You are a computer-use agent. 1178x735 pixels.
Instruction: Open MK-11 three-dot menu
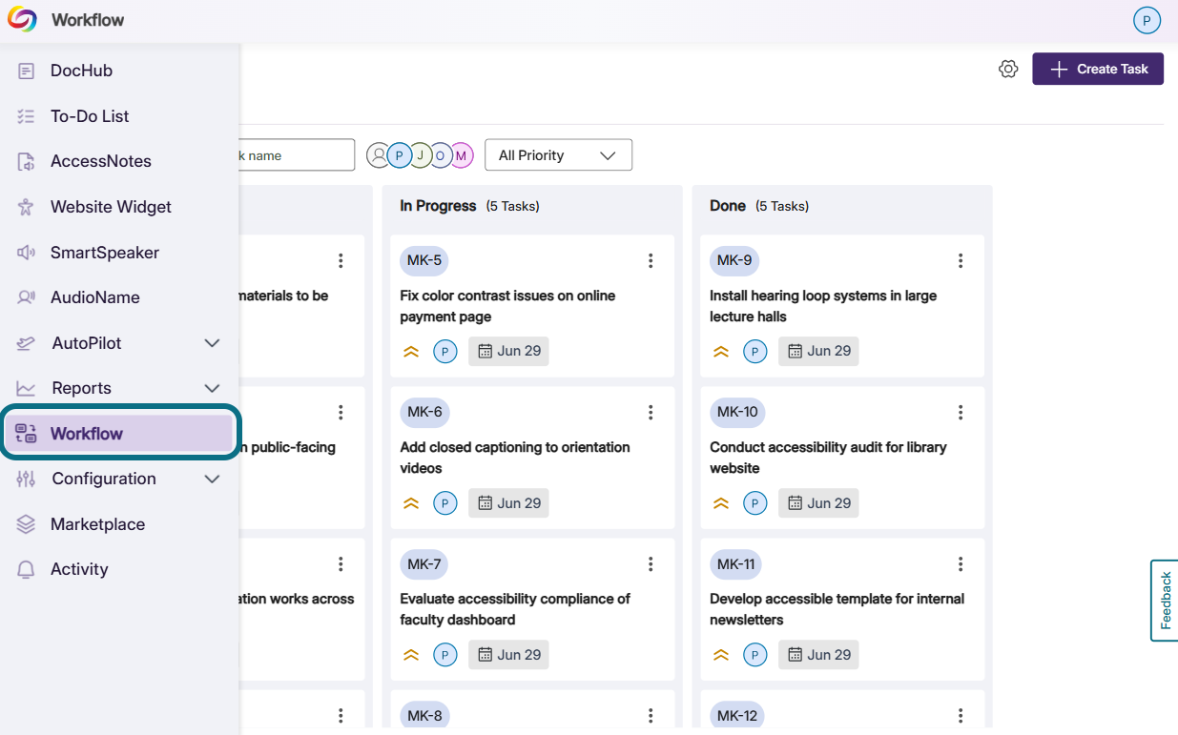[x=961, y=564]
